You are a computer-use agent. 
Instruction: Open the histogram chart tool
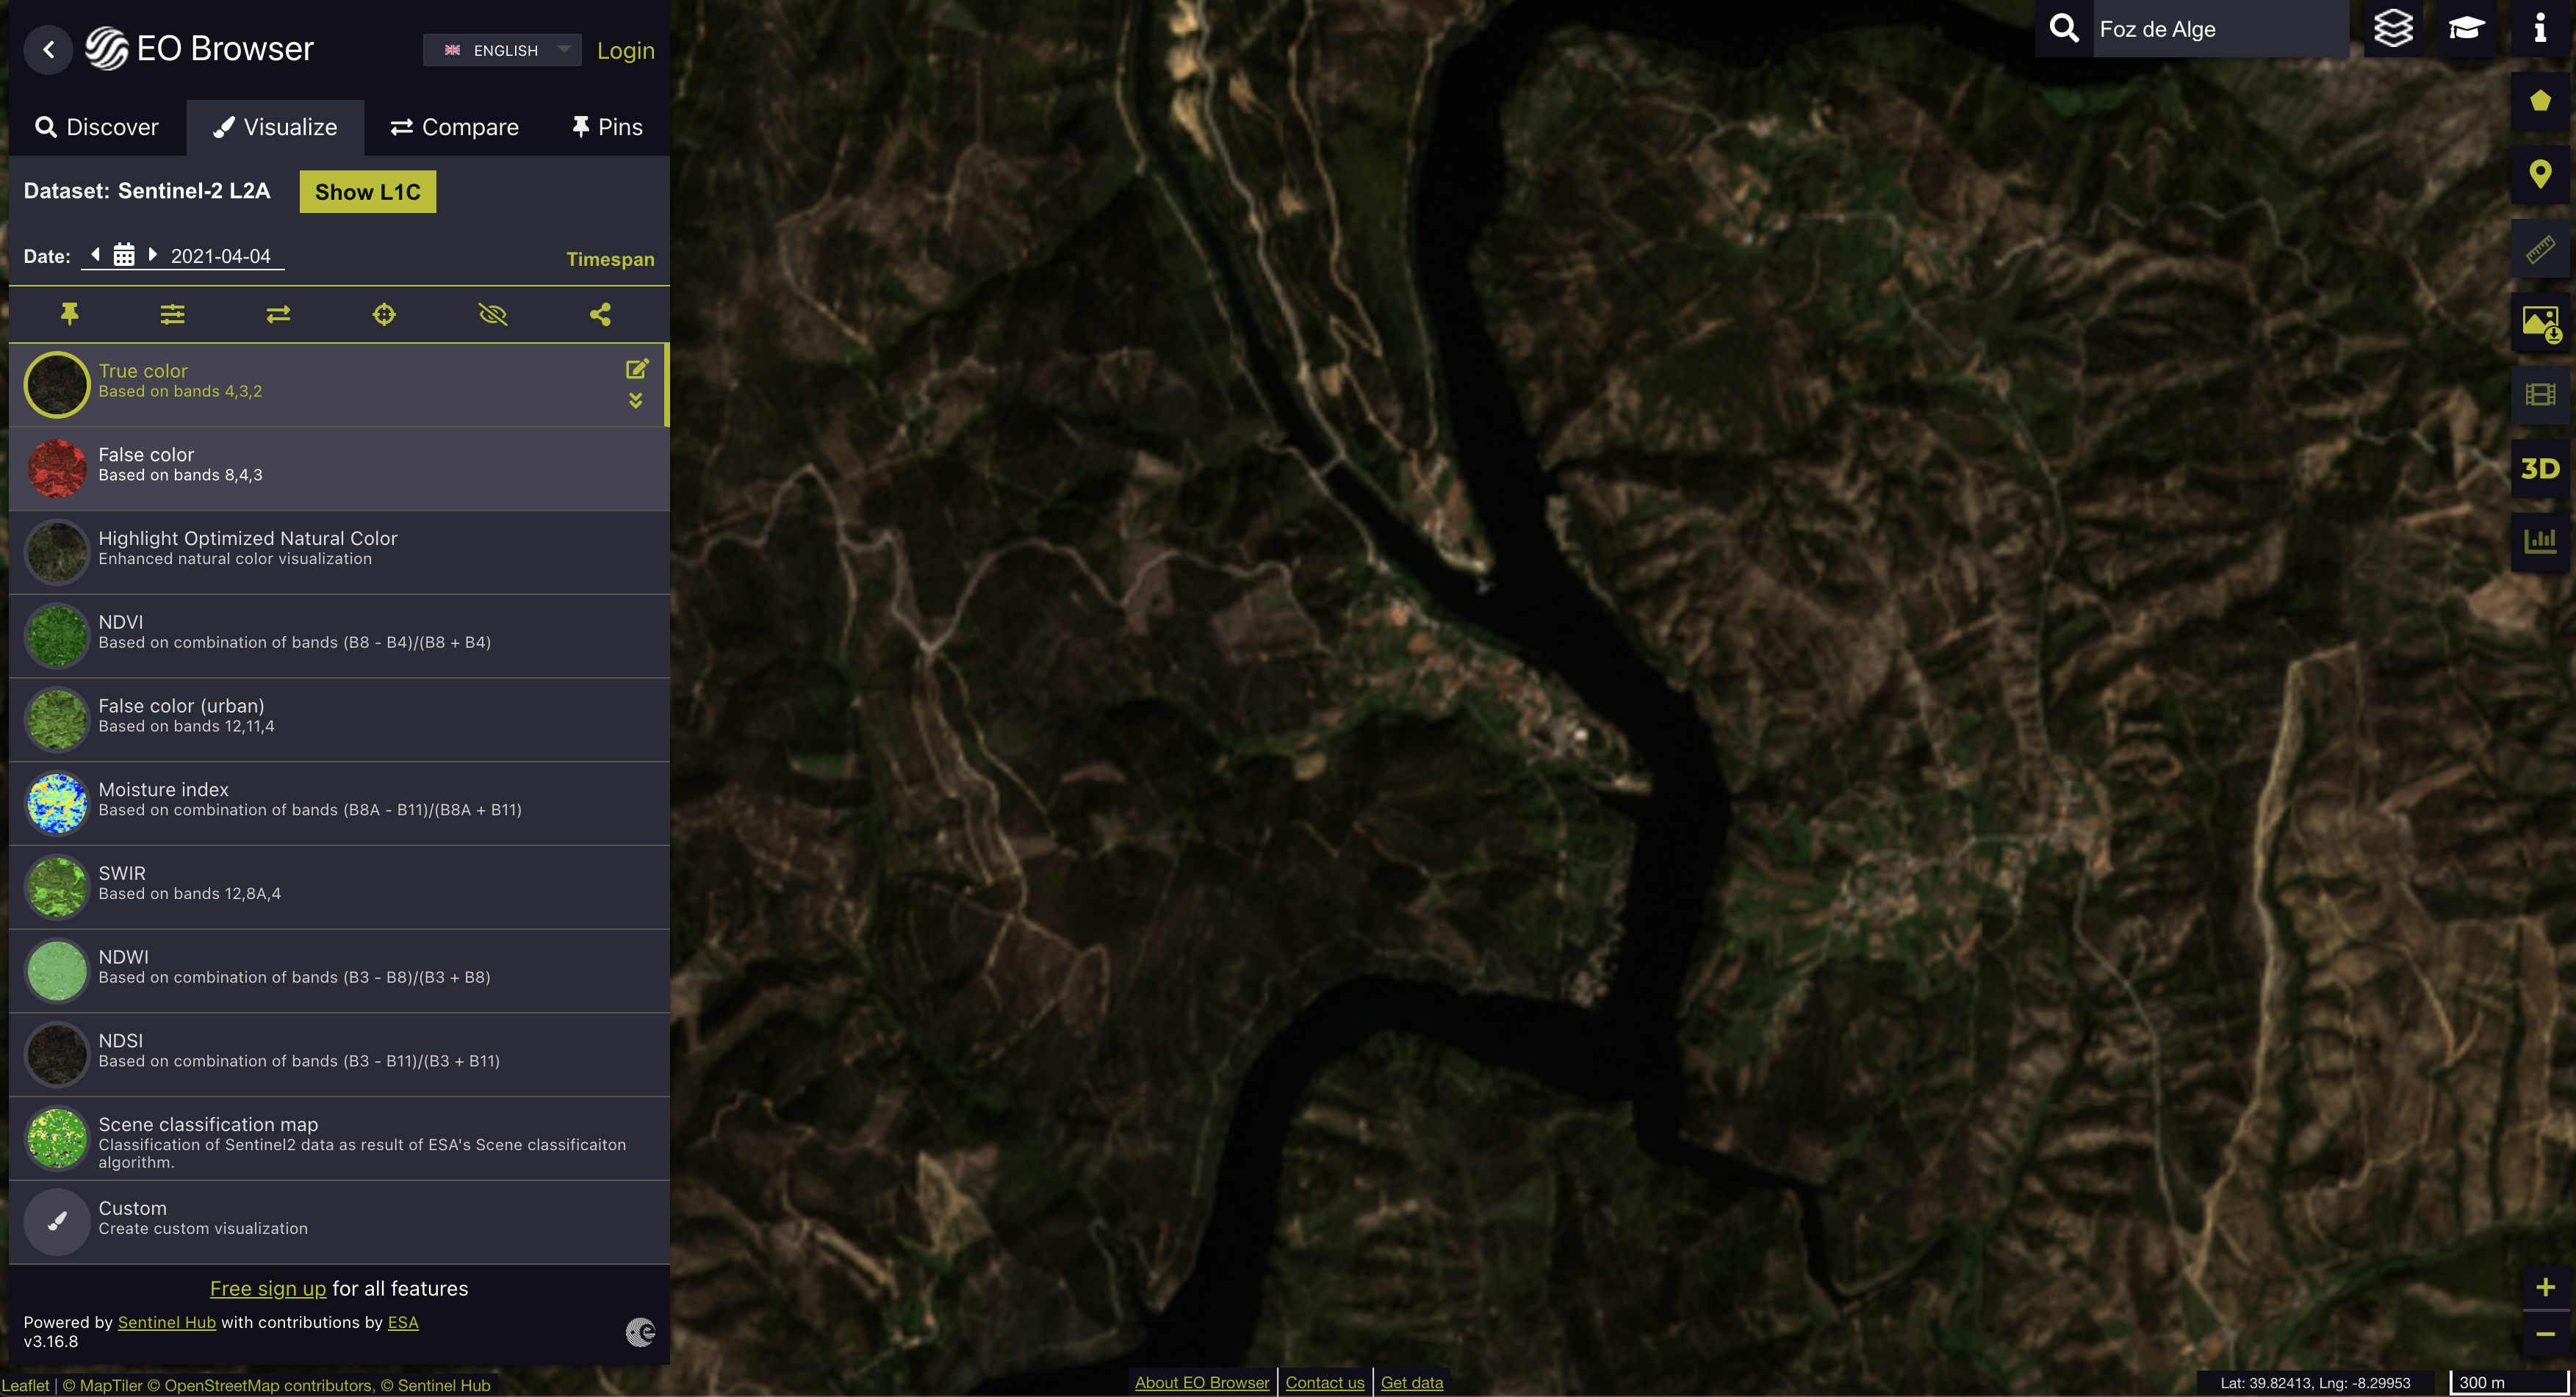2540,541
